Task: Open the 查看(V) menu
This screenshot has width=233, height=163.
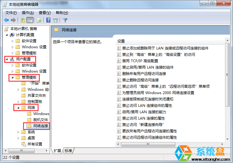Action: (x=45, y=13)
